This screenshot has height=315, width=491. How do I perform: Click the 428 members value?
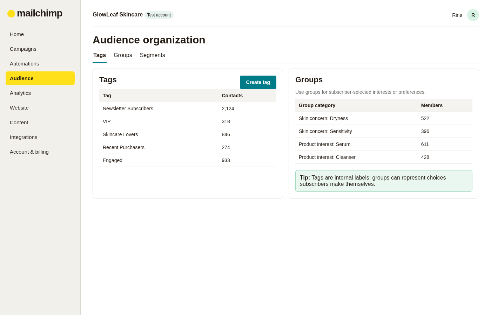pos(425,157)
